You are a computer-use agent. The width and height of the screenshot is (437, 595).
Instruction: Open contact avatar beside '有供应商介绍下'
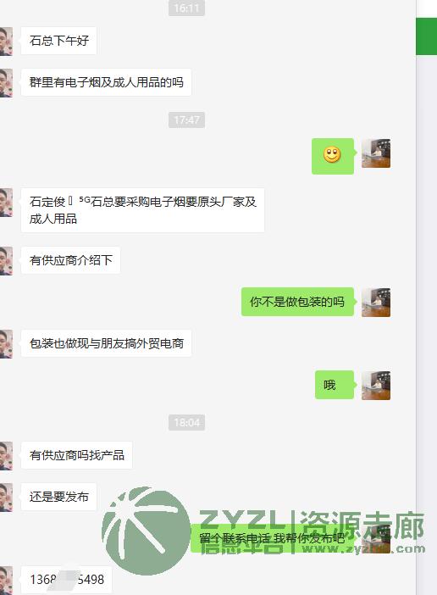[x=6, y=261]
